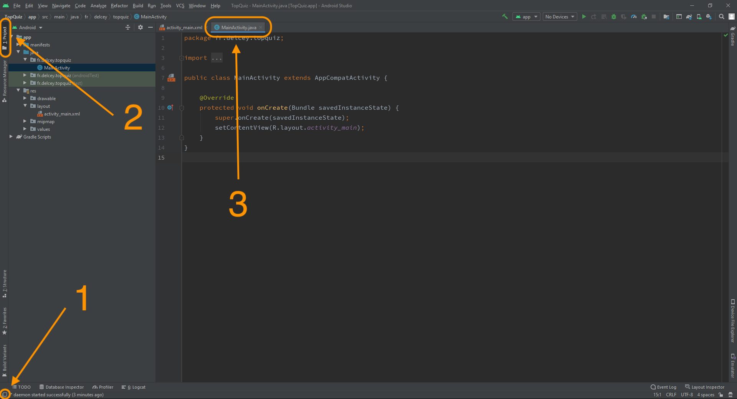This screenshot has width=737, height=399.
Task: Open the TODO tool window
Action: [x=21, y=387]
